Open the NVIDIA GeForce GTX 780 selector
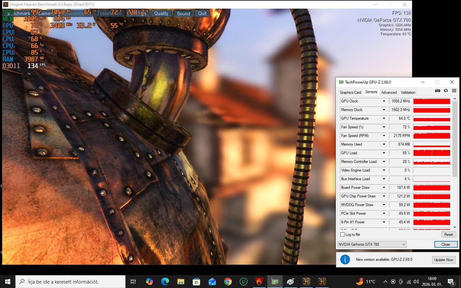Image resolution: width=461 pixels, height=288 pixels. [372, 244]
